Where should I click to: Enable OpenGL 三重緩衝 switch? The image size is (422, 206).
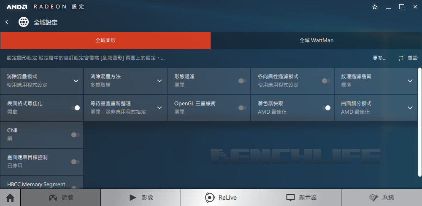click(x=243, y=108)
